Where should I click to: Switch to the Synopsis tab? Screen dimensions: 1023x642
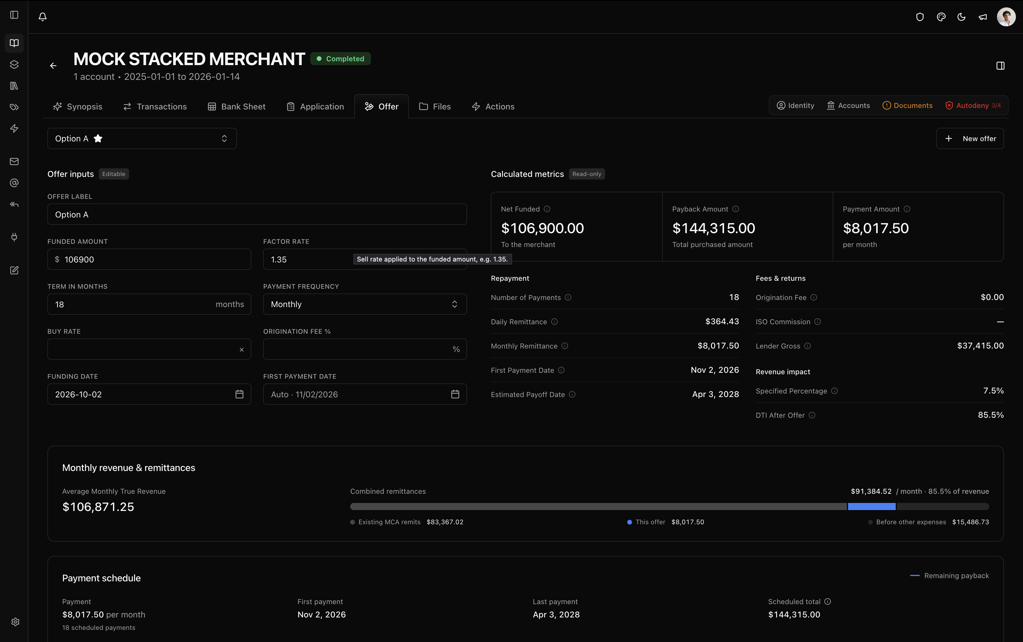coord(77,107)
